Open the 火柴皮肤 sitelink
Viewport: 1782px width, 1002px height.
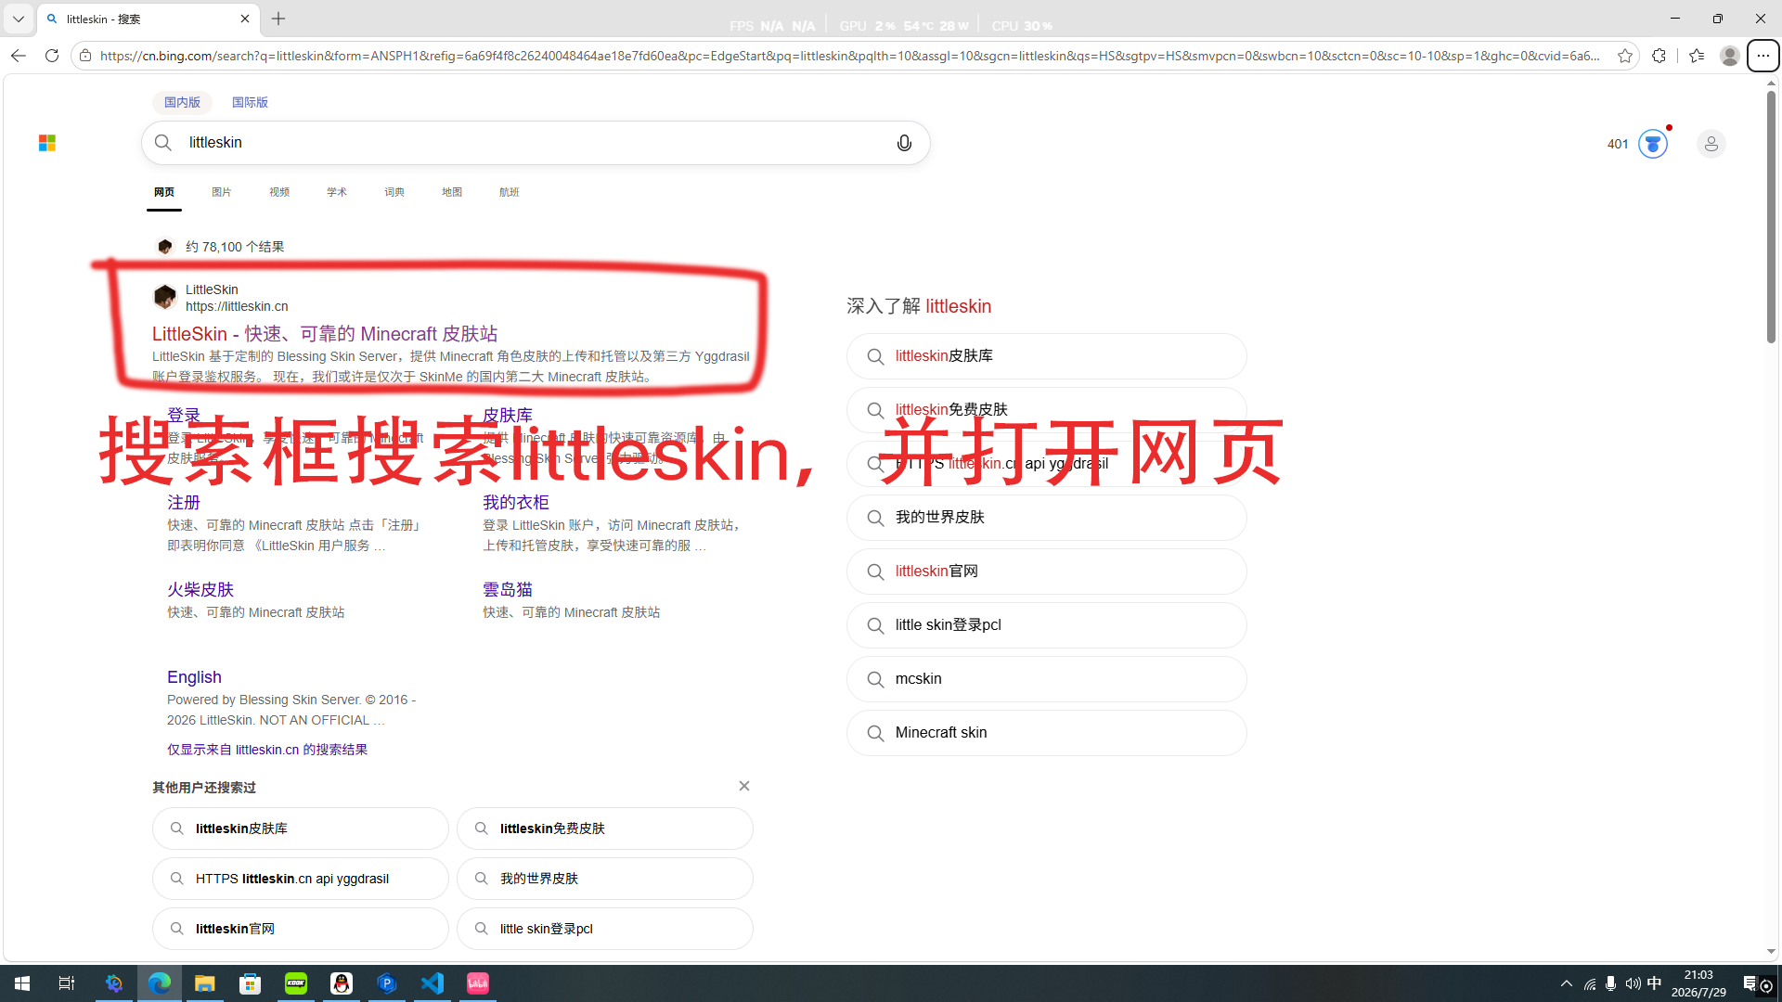coord(200,589)
